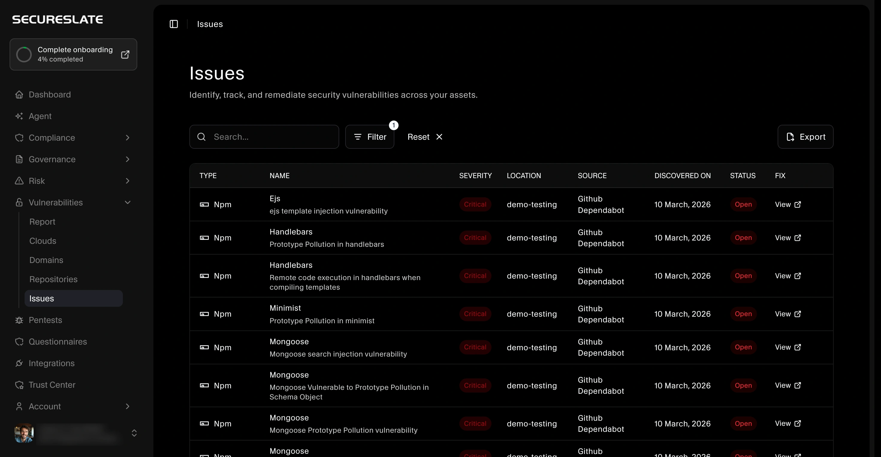Select the Dashboard home icon
This screenshot has width=881, height=457.
(19, 94)
